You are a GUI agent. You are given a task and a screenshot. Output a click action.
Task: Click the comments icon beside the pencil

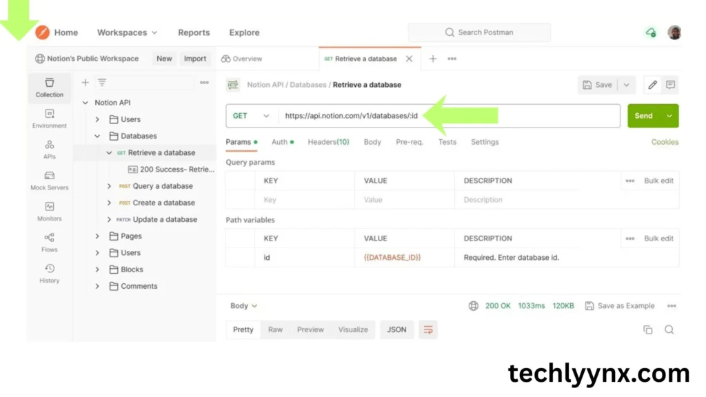point(670,85)
